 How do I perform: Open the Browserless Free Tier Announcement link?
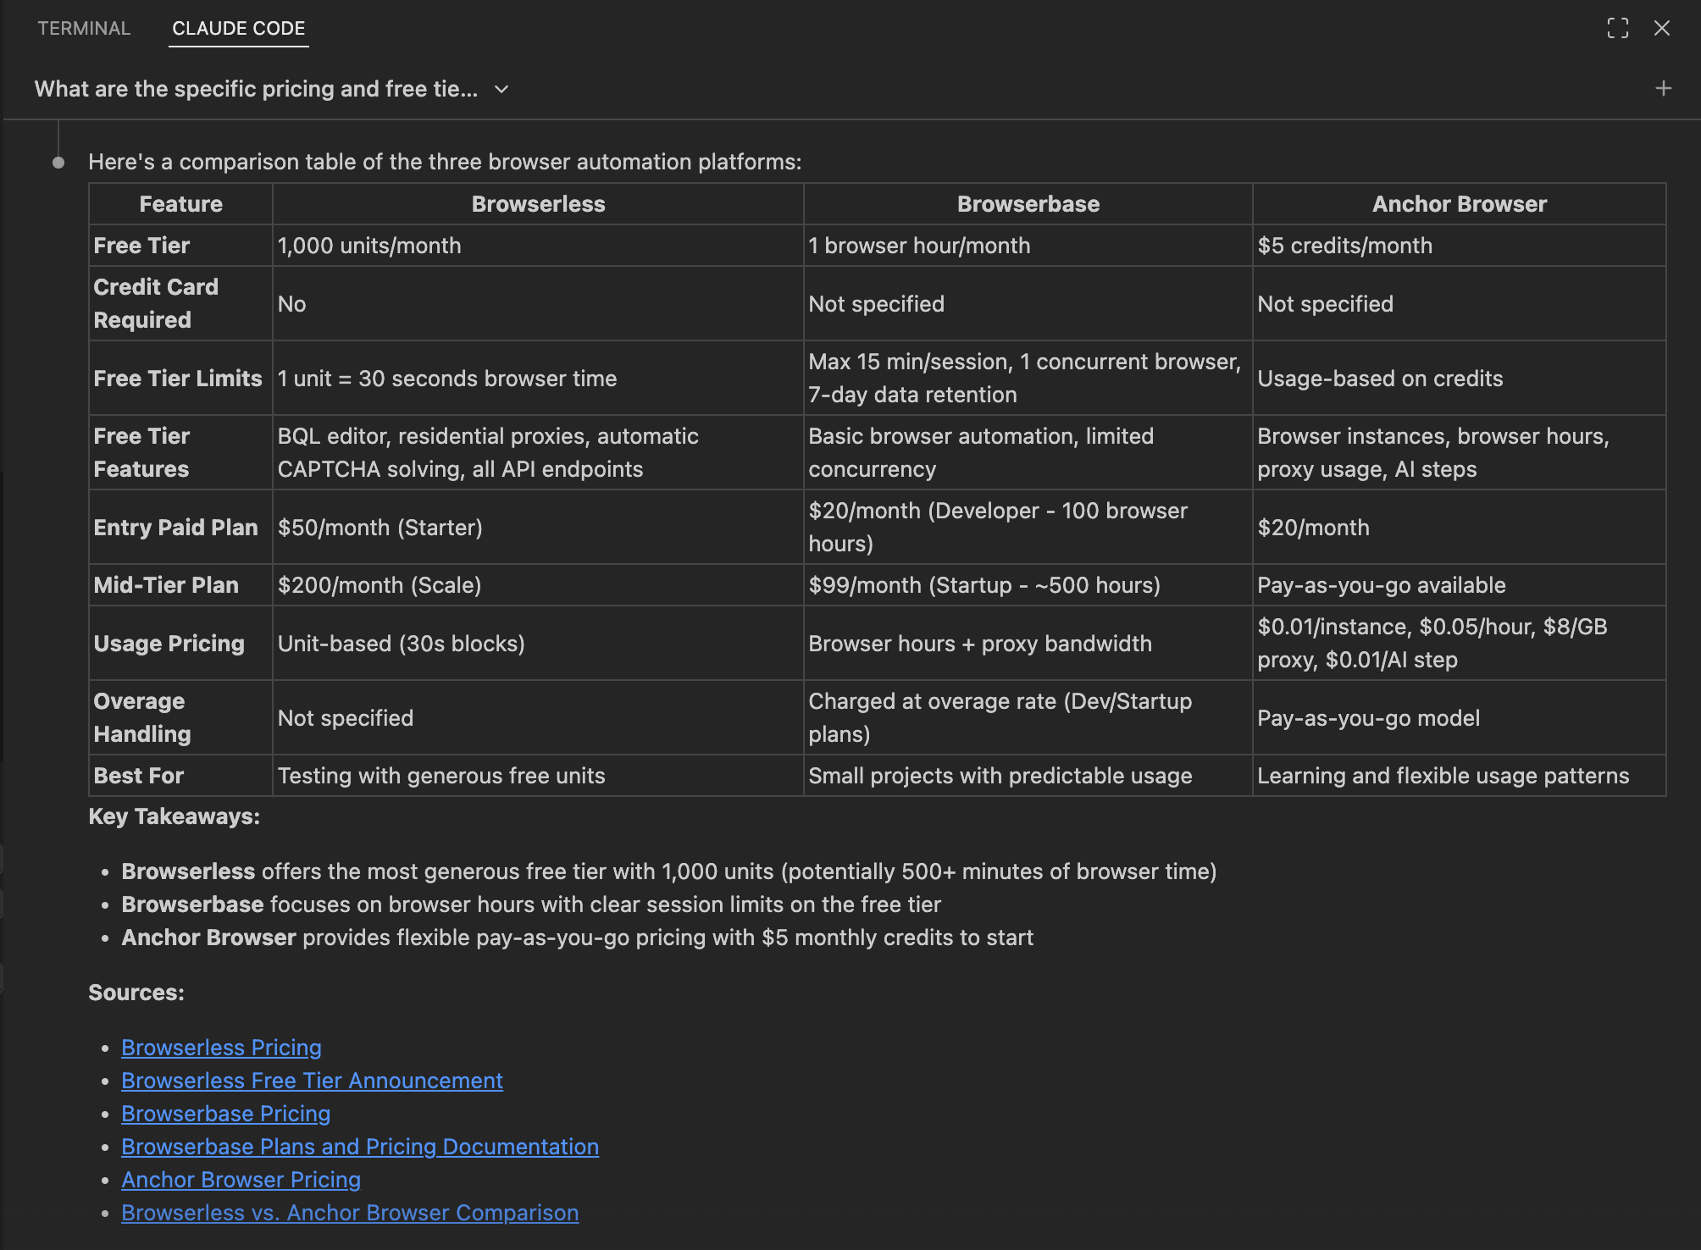312,1081
